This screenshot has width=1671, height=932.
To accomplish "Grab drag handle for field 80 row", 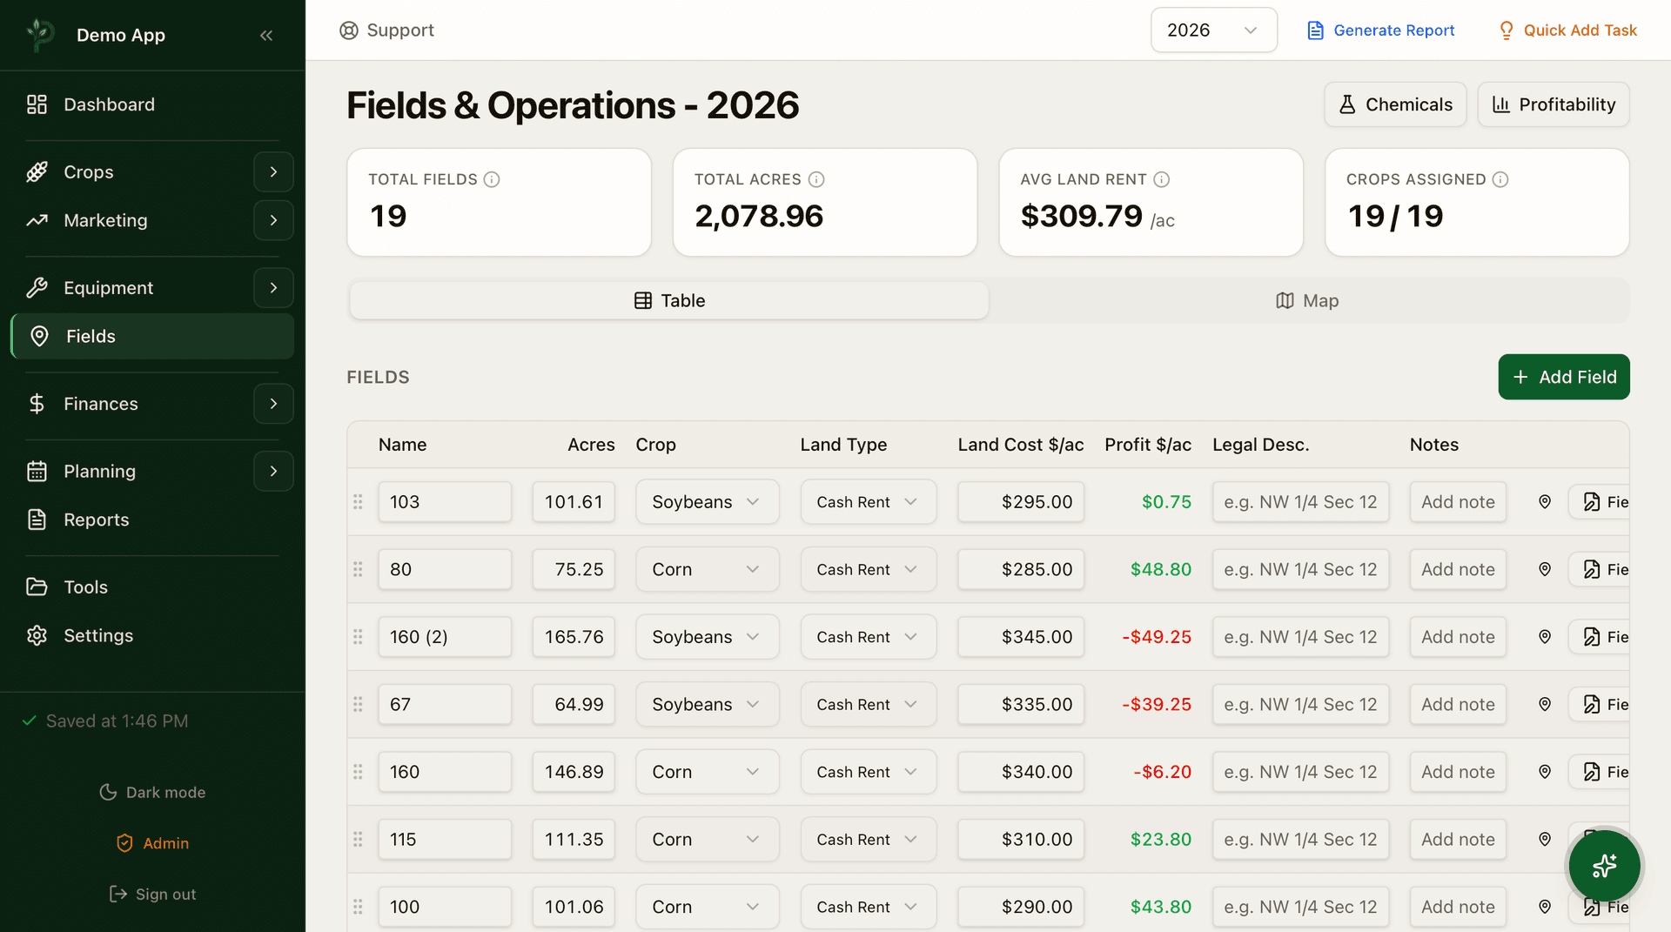I will [x=358, y=569].
